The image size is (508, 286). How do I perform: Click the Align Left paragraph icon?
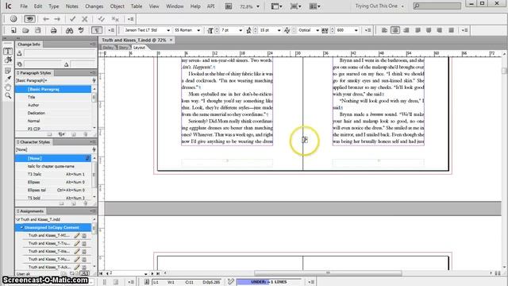[x=384, y=30]
